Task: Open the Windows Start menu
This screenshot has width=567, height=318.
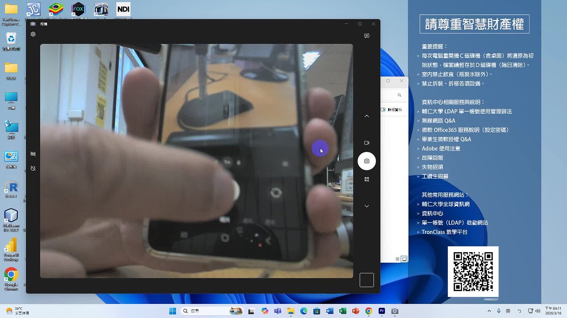Action: (x=173, y=311)
